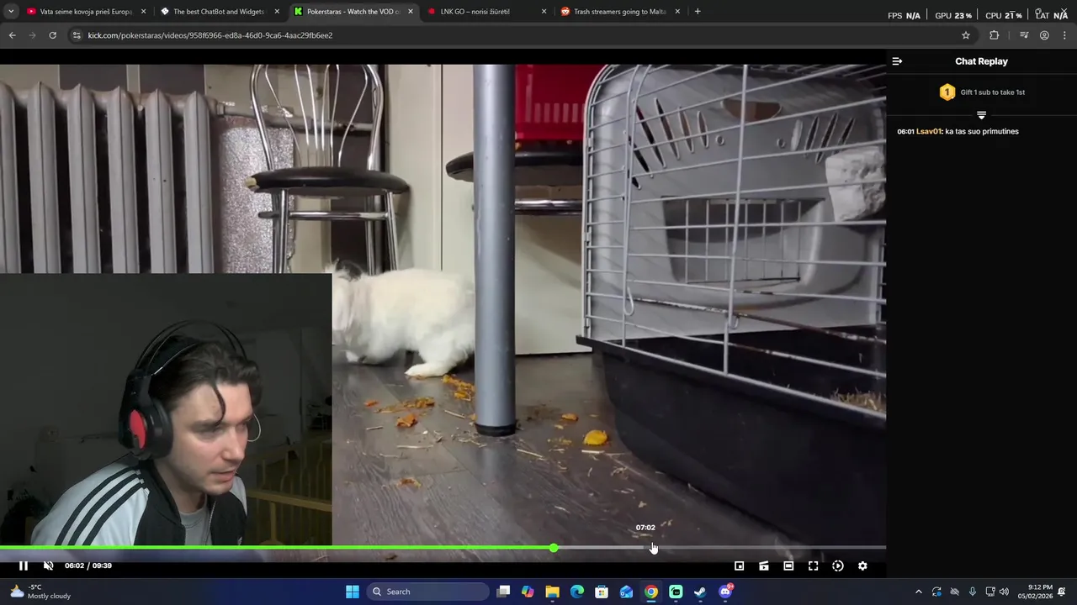Screen dimensions: 1077x605
Task: Switch to 'Vata seime kovoja' YouTube tab
Action: [x=87, y=12]
